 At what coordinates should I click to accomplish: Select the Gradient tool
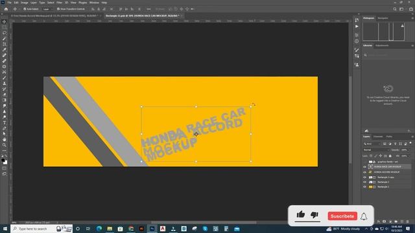click(x=5, y=100)
